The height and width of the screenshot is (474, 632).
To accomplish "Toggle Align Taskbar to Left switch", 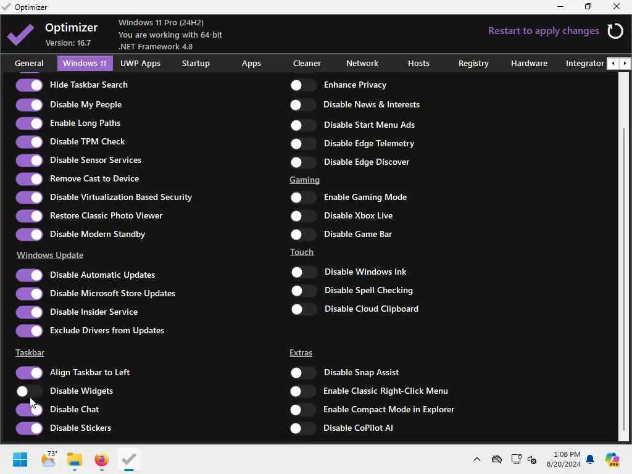I will tap(29, 373).
